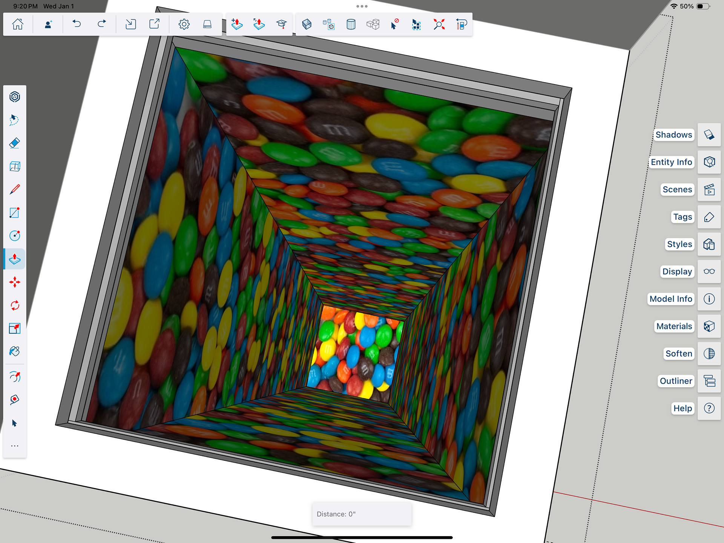Open app Settings gear
Screen dimensions: 724x543
pyautogui.click(x=184, y=25)
